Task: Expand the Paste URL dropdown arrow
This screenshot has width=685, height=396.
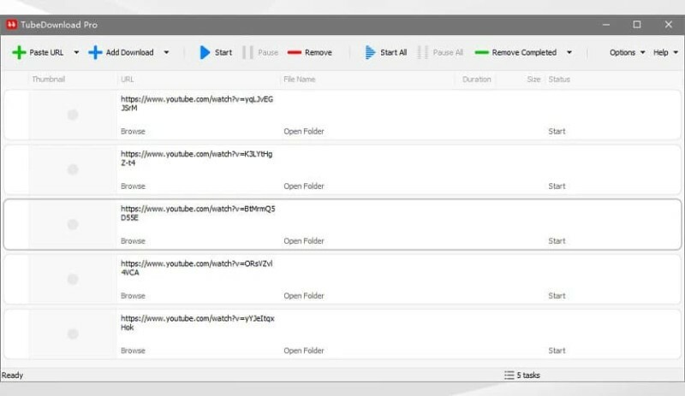Action: click(76, 52)
